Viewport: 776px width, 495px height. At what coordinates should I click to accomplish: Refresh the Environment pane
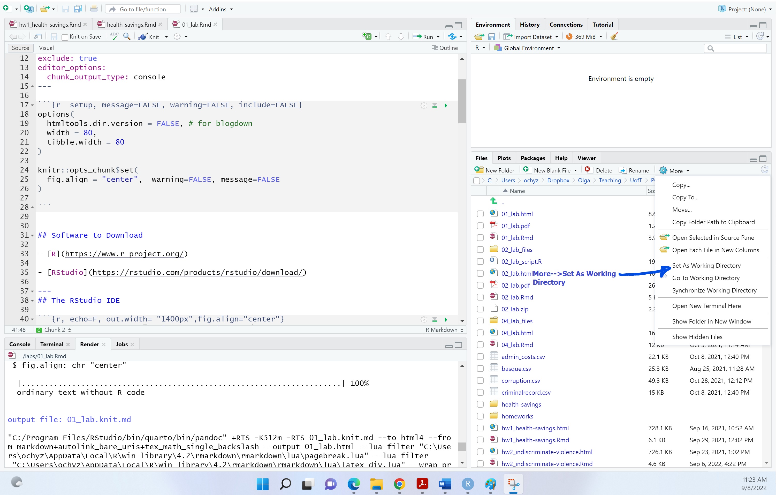(760, 36)
